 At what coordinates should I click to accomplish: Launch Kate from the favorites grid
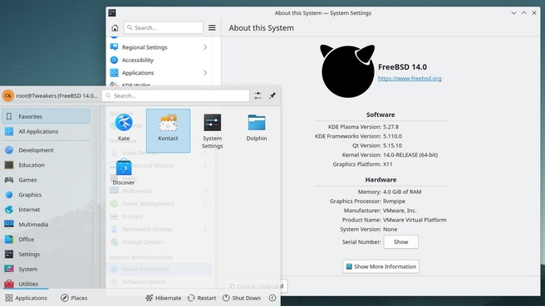tap(124, 128)
